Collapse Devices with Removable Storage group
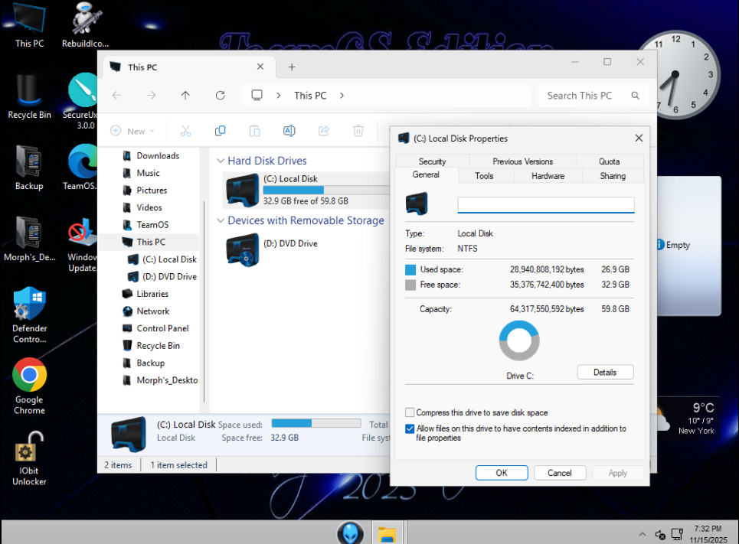 pos(221,221)
